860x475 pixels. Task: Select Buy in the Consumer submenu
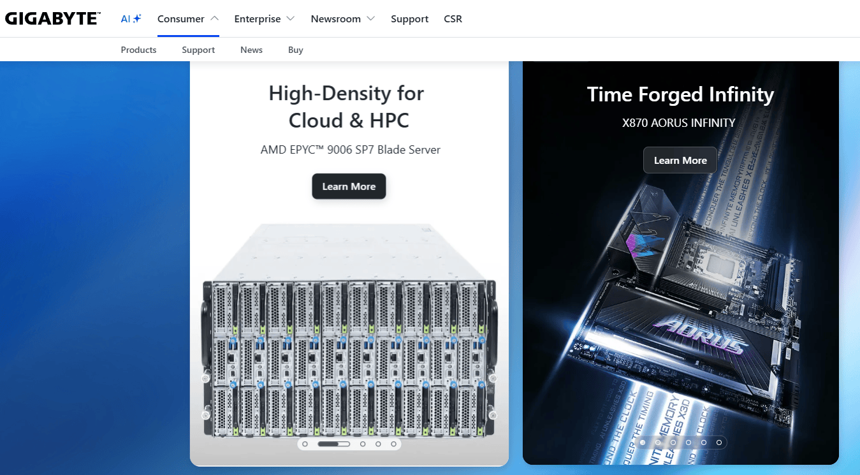pos(296,50)
